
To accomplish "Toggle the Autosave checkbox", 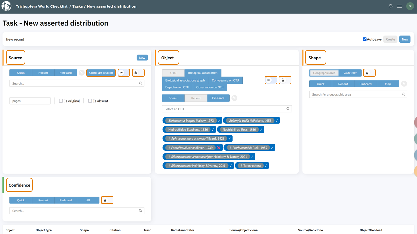I will pos(365,39).
